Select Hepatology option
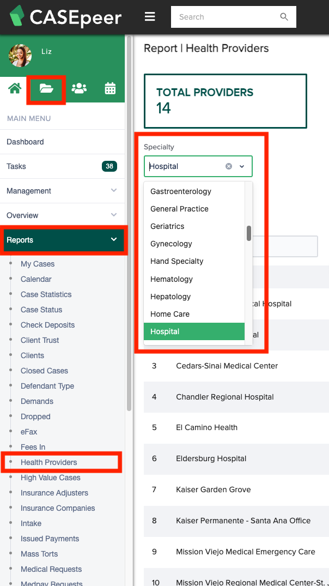The height and width of the screenshot is (586, 329). coord(194,297)
